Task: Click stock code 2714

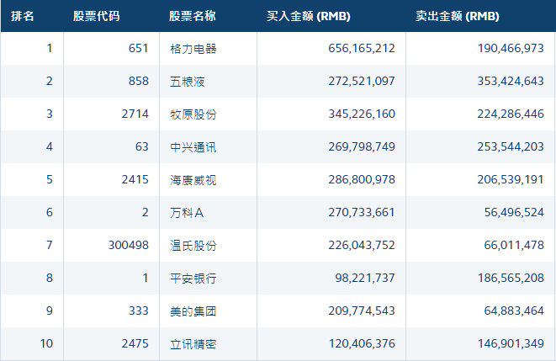Action: 135,114
